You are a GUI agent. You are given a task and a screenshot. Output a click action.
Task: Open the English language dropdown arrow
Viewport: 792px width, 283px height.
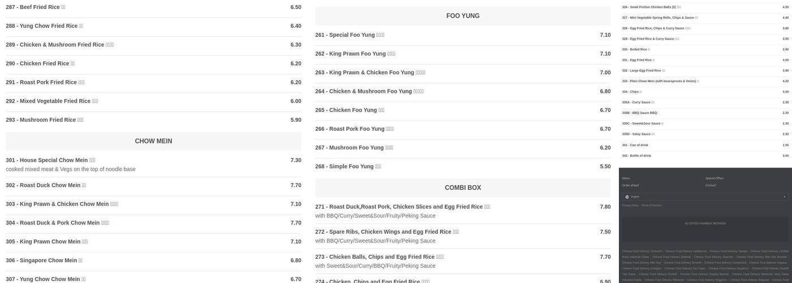(784, 197)
